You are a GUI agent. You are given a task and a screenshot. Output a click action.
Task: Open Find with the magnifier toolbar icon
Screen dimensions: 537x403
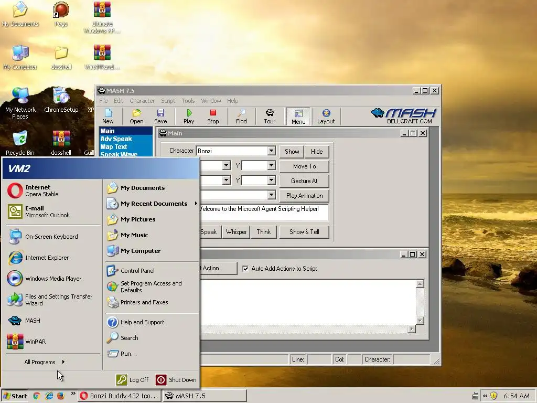[x=241, y=116]
